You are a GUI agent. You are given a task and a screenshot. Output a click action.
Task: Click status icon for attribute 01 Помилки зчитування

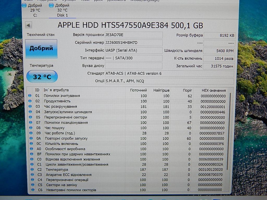[30, 96]
